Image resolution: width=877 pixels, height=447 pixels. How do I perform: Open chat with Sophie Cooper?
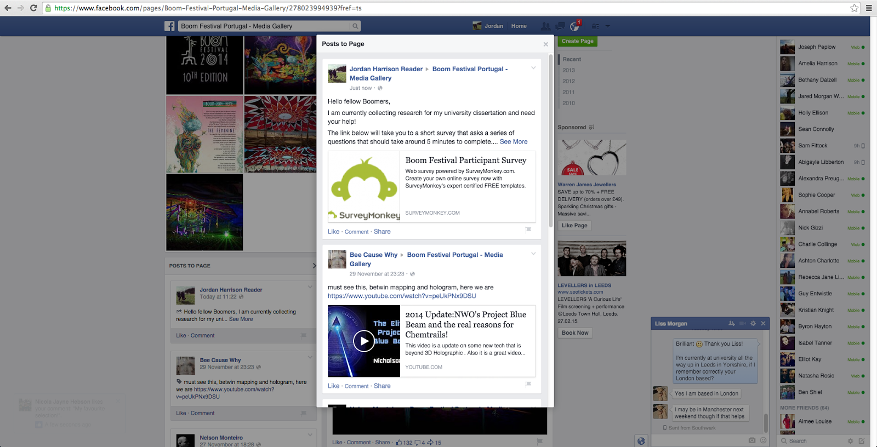pos(822,195)
